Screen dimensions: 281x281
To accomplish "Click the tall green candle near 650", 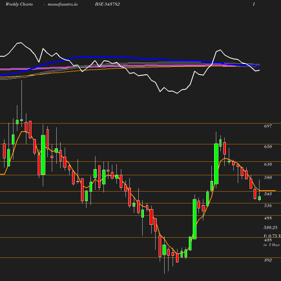I will click(216, 164).
